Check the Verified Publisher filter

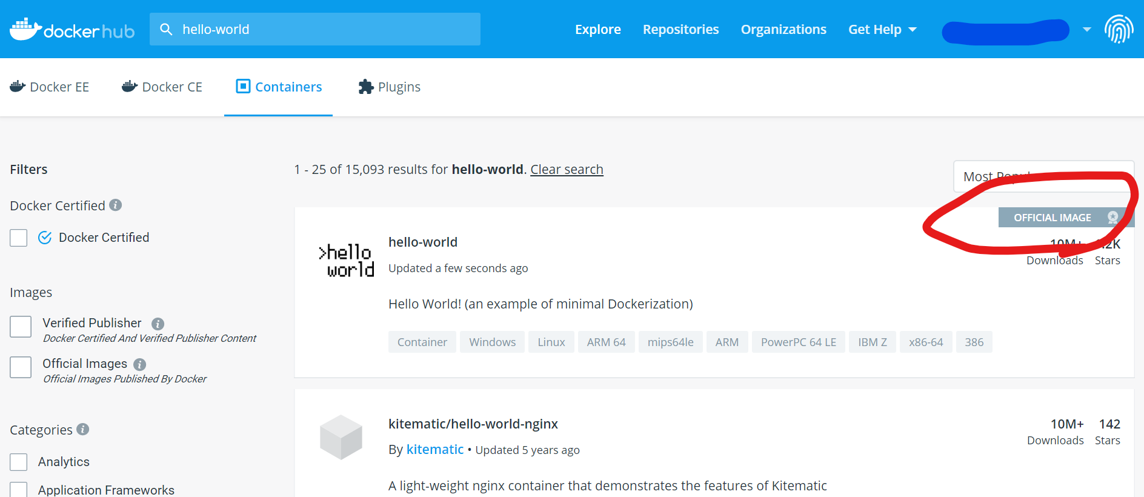click(x=21, y=327)
